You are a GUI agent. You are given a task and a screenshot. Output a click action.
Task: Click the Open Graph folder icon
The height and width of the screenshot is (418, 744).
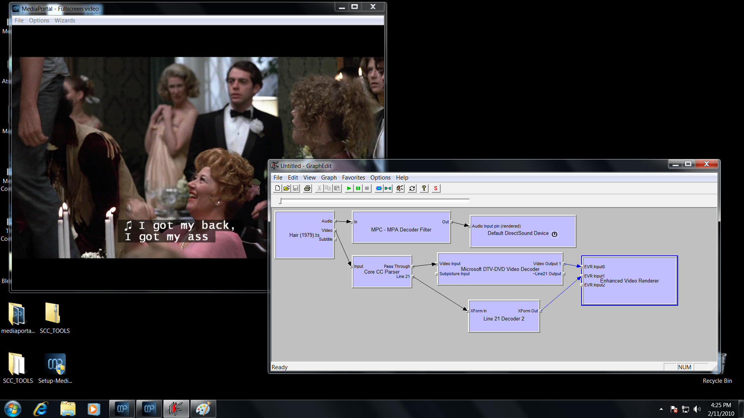click(x=286, y=188)
